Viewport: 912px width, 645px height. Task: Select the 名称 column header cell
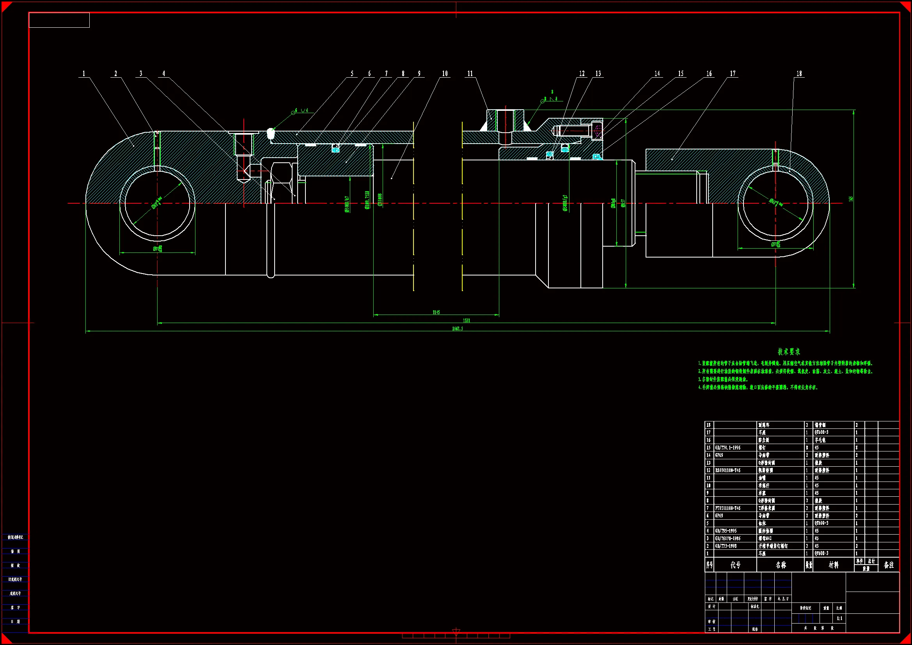tap(781, 565)
